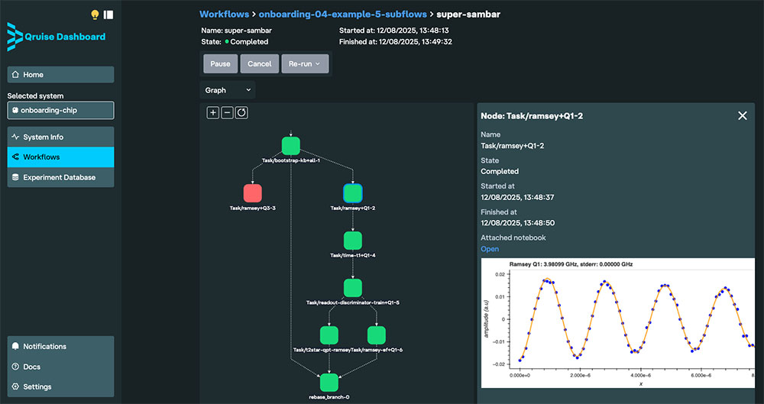The image size is (764, 404).
Task: Zoom in on the workflow graph
Action: tap(213, 113)
